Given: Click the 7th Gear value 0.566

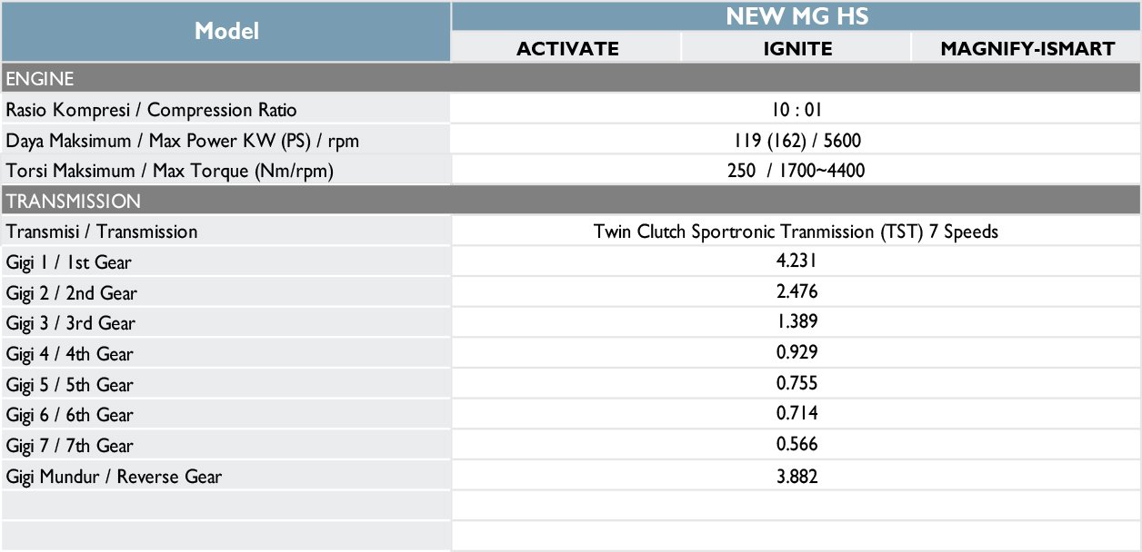Looking at the screenshot, I should pyautogui.click(x=796, y=444).
